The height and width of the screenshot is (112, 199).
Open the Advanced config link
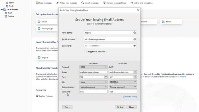pyautogui.click(x=130, y=97)
